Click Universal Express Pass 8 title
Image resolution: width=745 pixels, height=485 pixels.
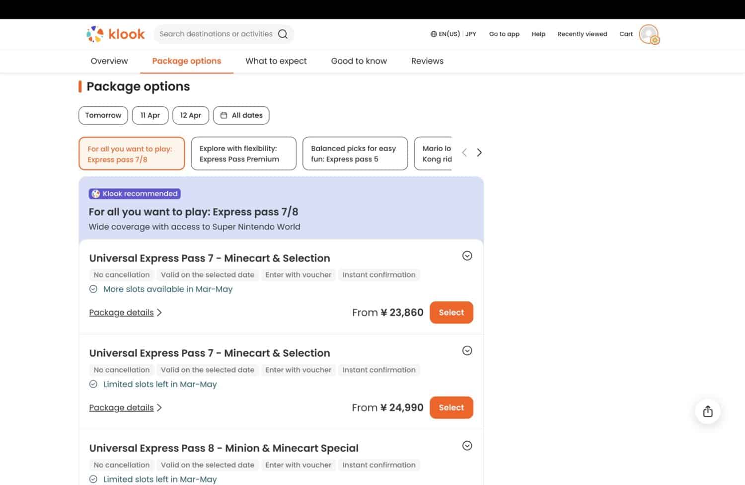pos(224,448)
